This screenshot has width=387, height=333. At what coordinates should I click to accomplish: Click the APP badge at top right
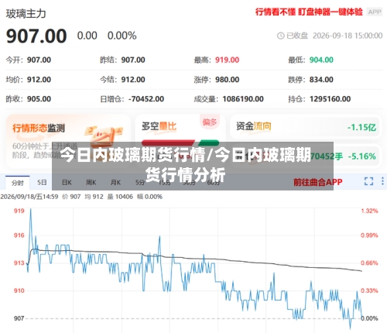[x=375, y=12]
